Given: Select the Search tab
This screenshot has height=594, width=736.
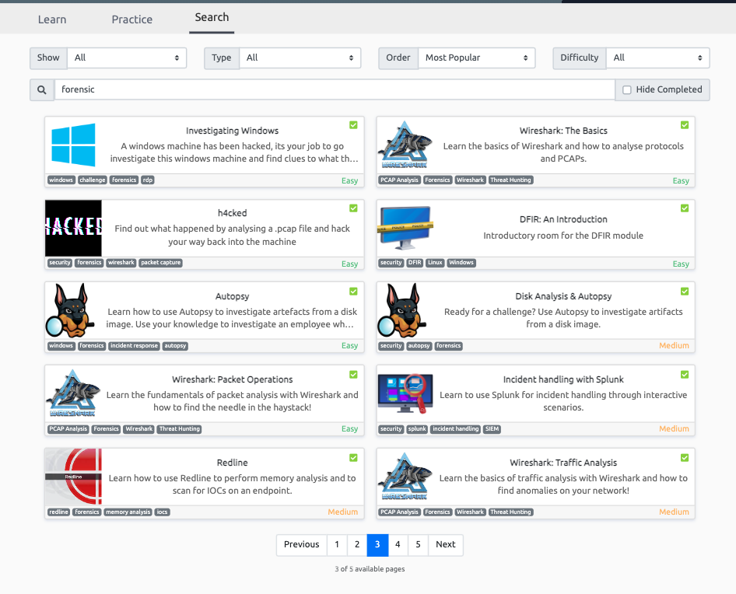Looking at the screenshot, I should click(x=212, y=17).
